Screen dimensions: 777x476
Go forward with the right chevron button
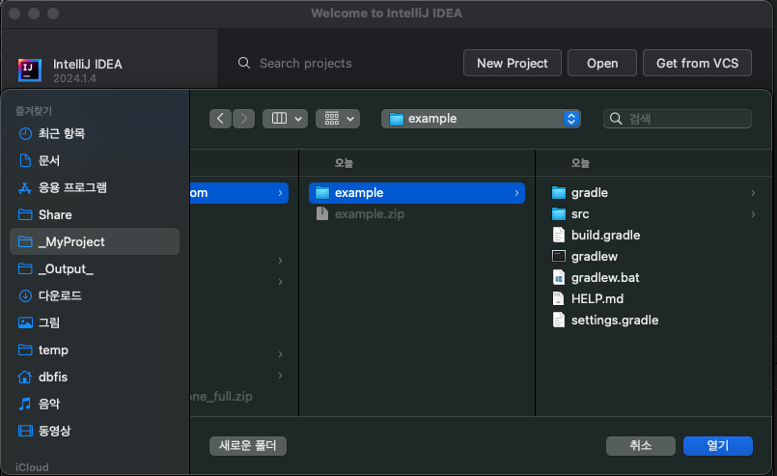point(244,119)
